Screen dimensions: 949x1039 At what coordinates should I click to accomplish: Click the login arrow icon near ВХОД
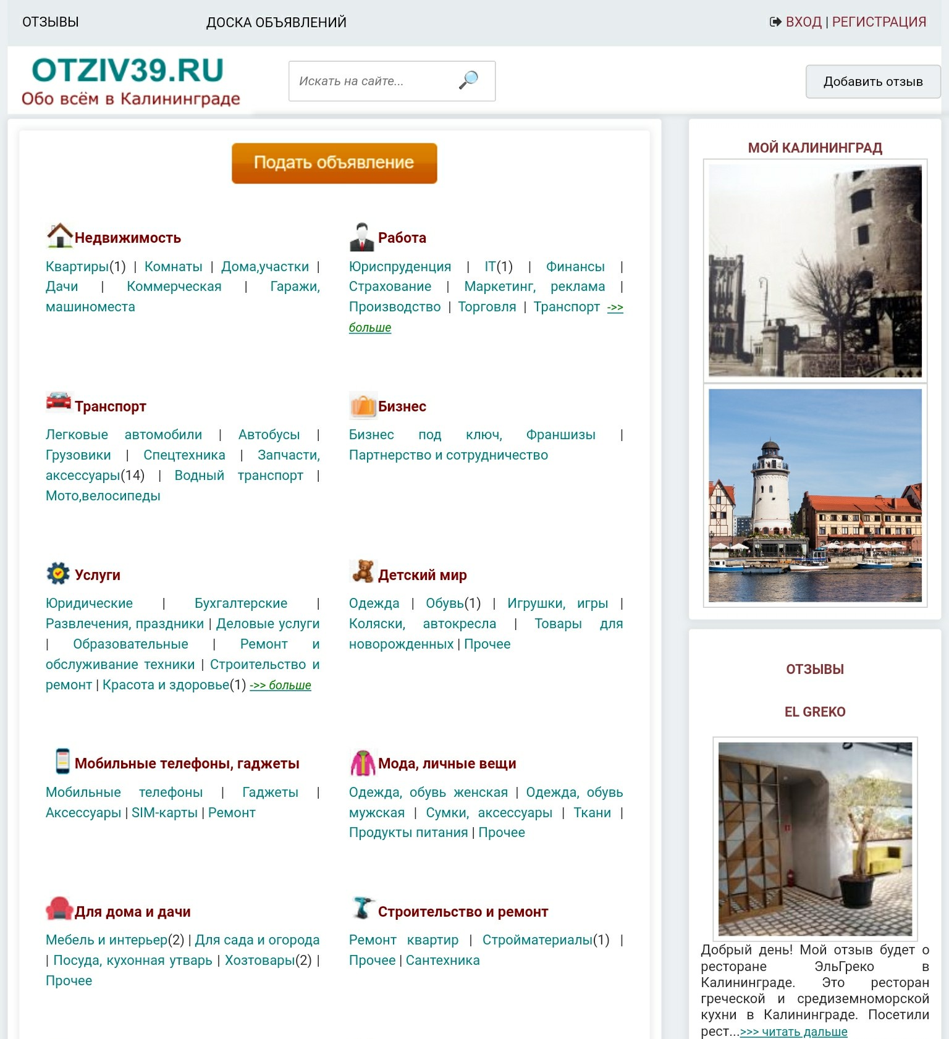[x=775, y=22]
